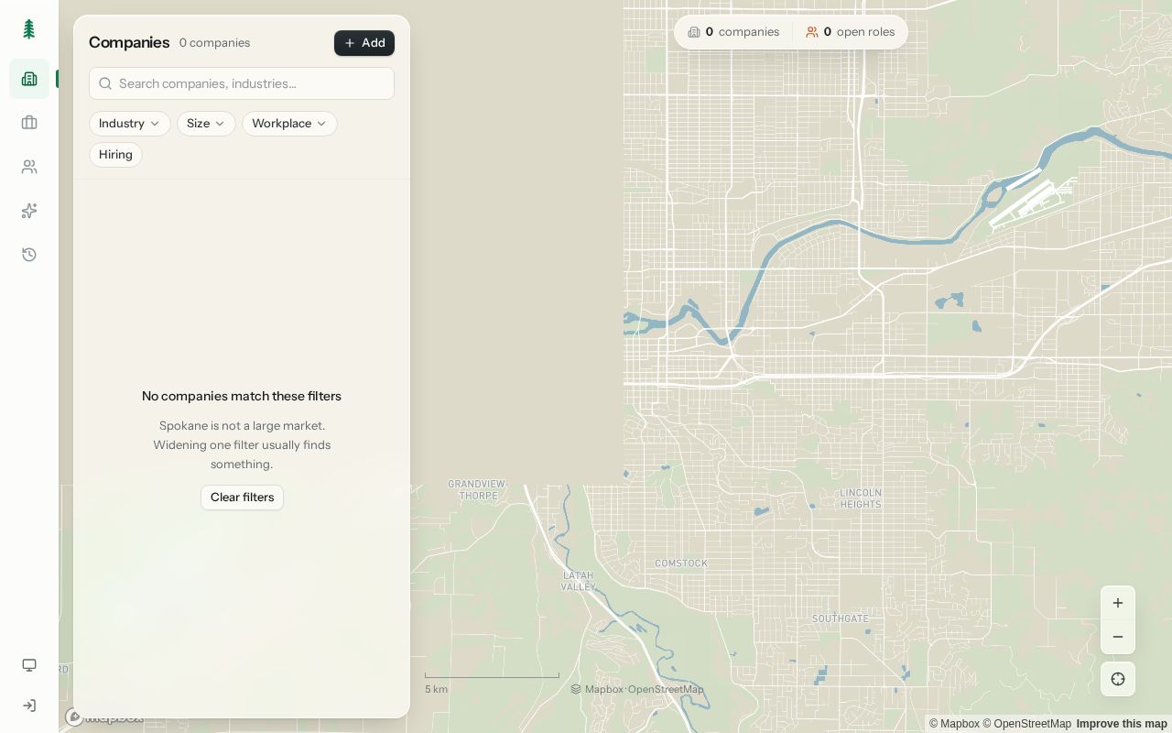The height and width of the screenshot is (733, 1172).
Task: Click the Comstock map label
Action: (x=681, y=563)
